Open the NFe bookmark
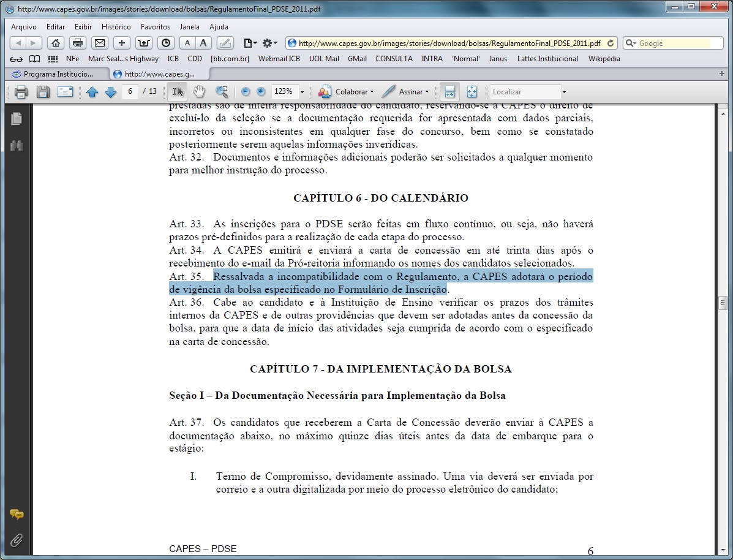The height and width of the screenshot is (560, 733). pyautogui.click(x=72, y=59)
